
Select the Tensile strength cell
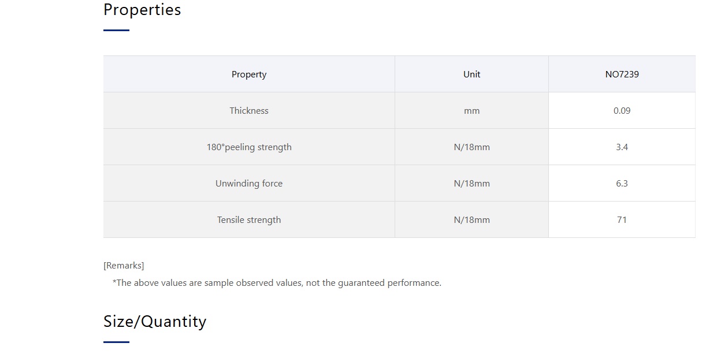249,219
